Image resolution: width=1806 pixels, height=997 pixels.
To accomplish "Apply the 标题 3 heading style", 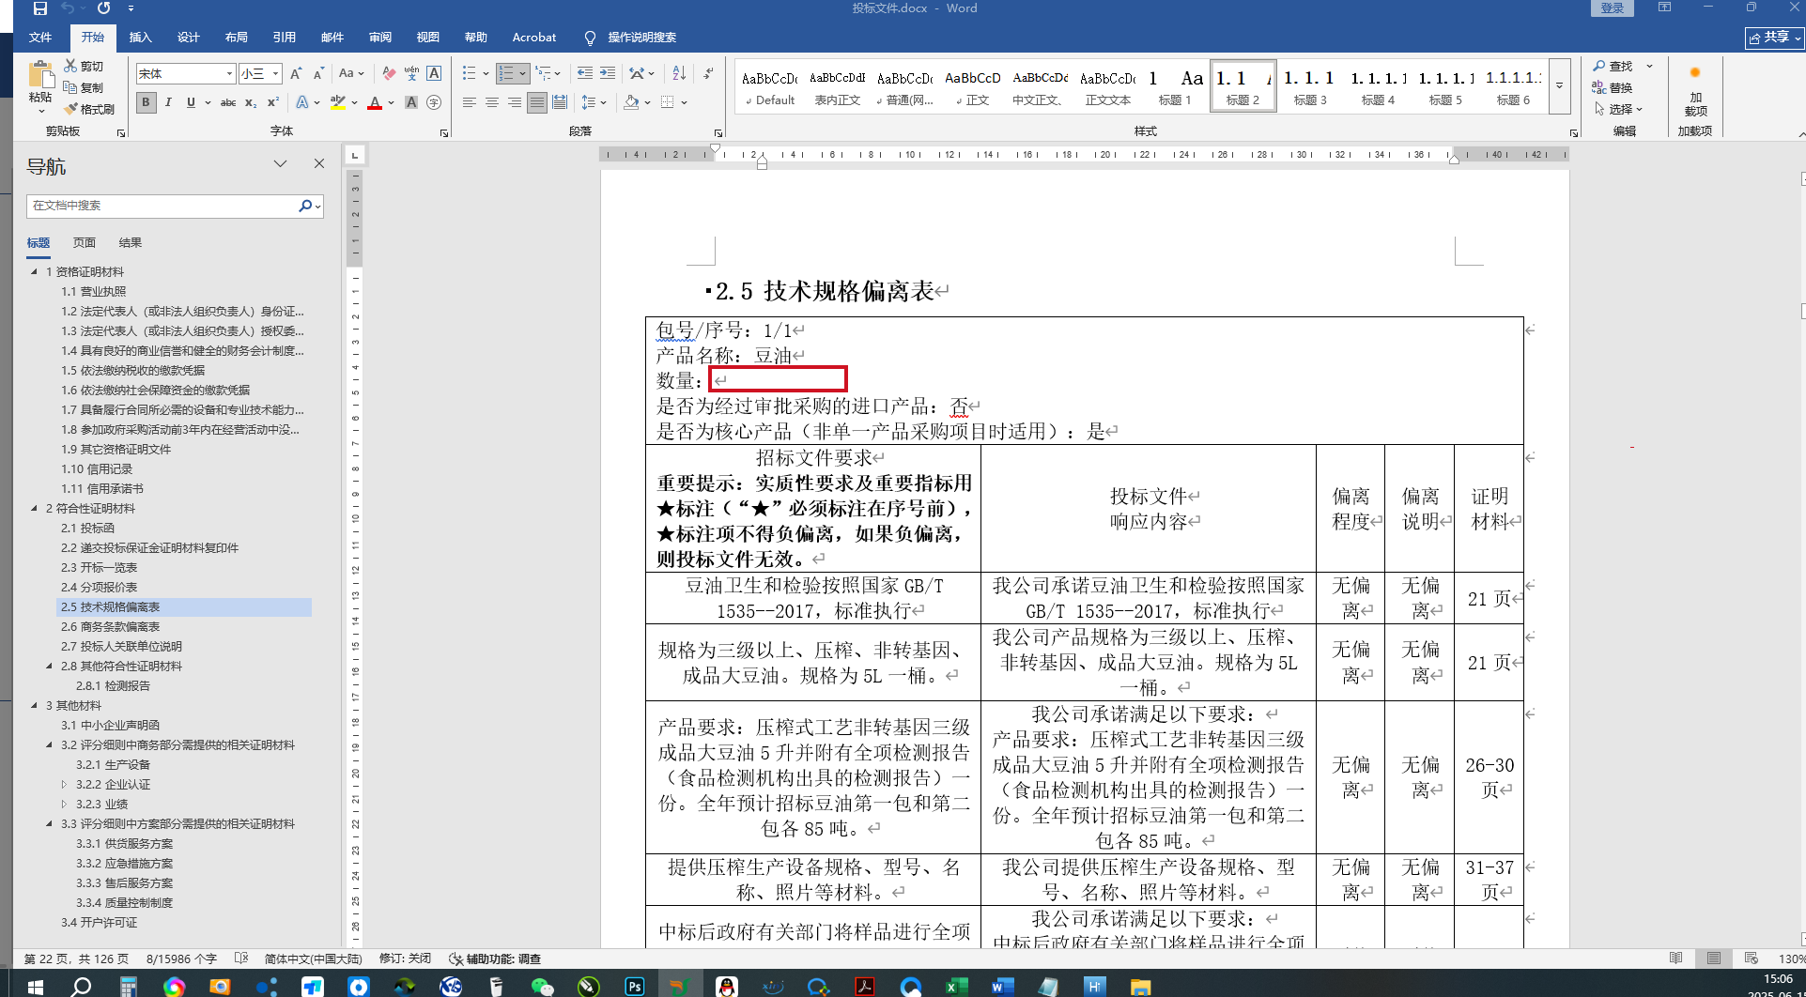I will point(1310,86).
